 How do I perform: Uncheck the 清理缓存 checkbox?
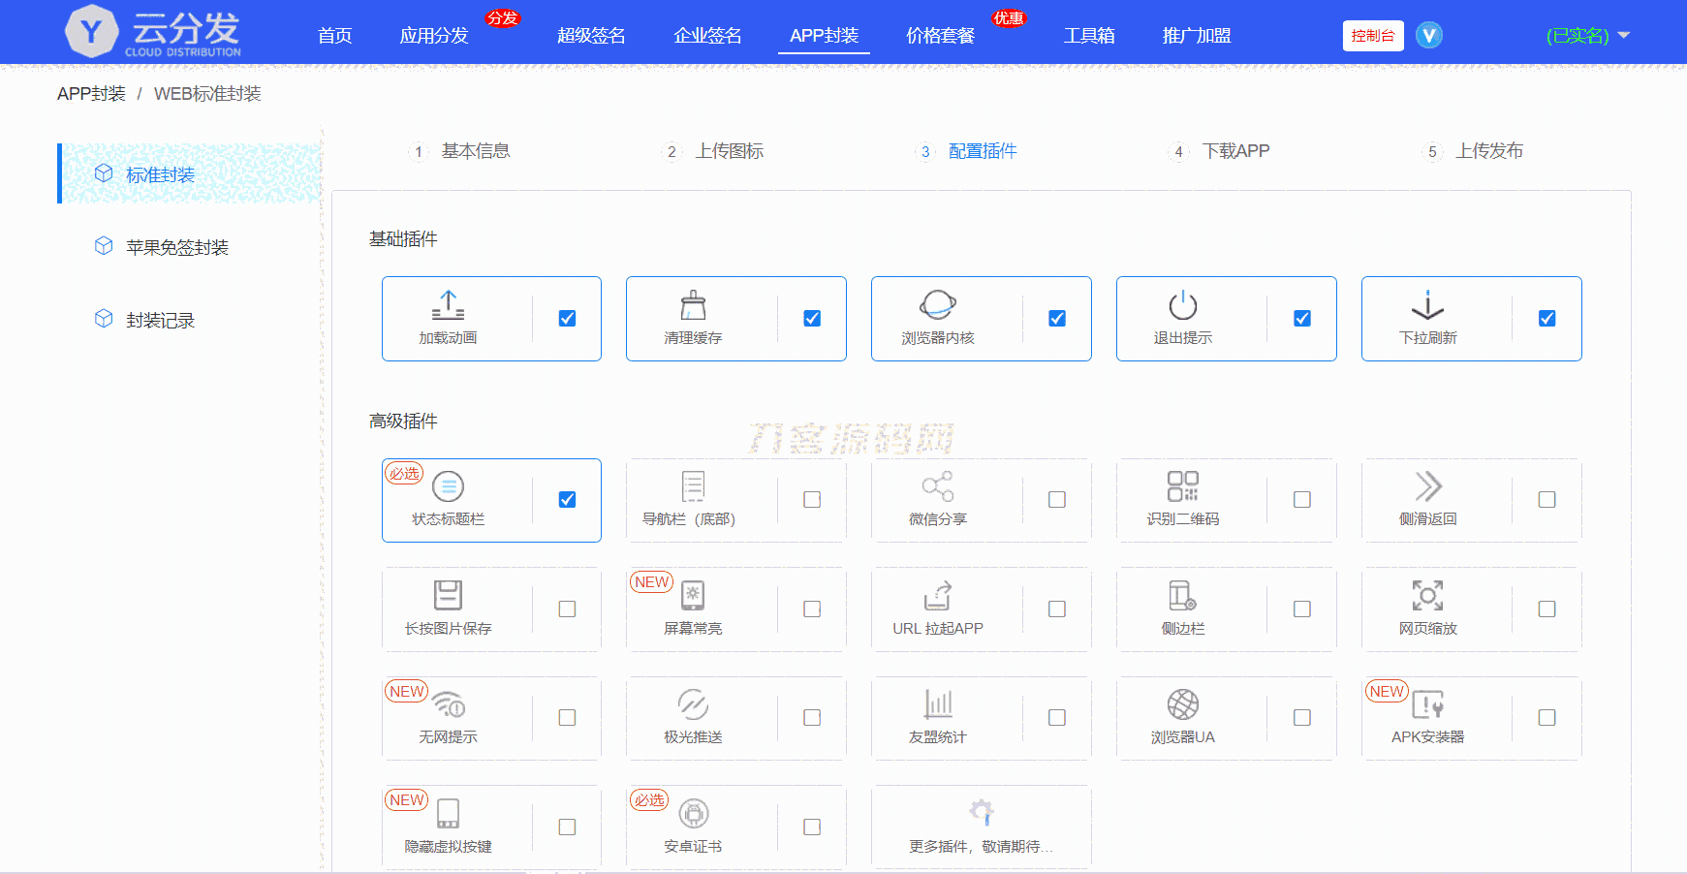[812, 318]
